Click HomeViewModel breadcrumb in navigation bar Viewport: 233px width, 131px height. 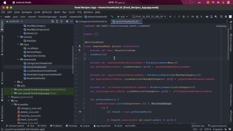point(96,17)
